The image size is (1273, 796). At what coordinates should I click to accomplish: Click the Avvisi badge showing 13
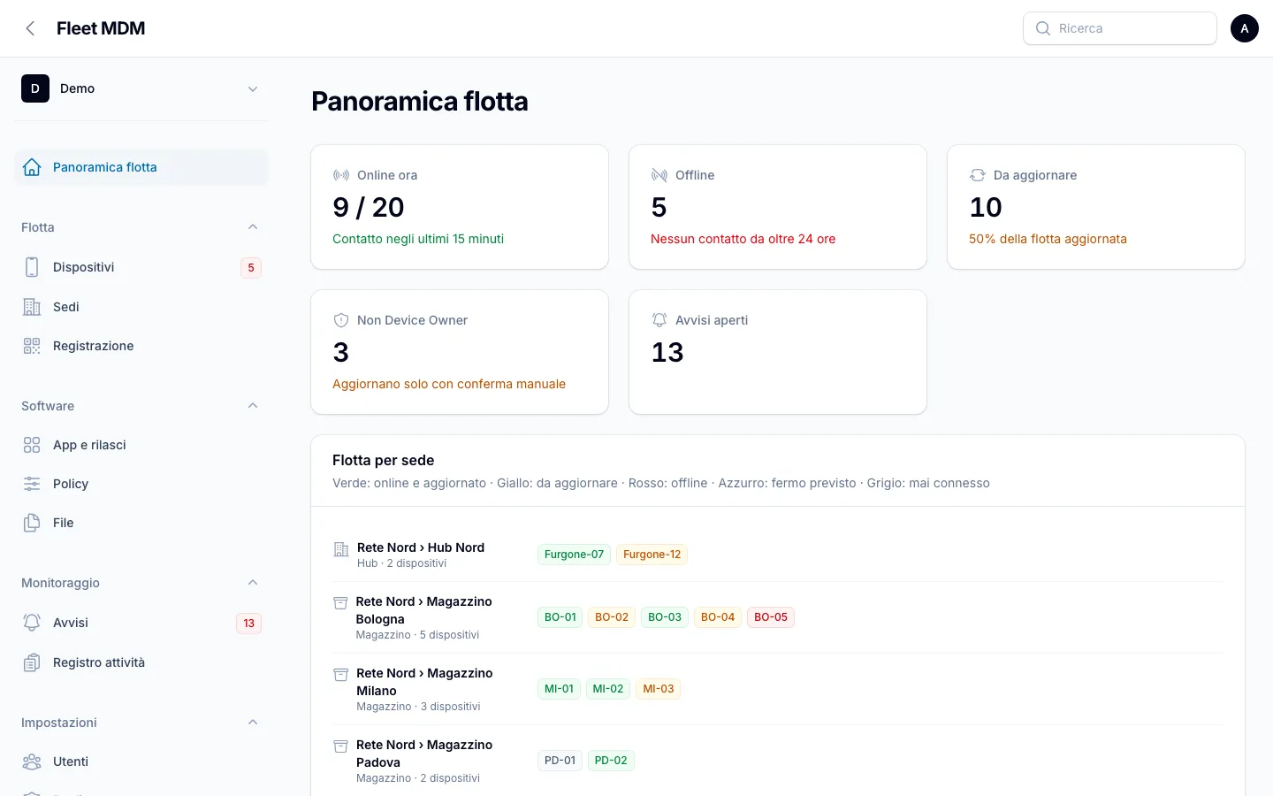pos(249,624)
